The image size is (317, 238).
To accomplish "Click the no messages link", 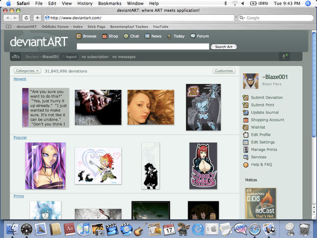I will [124, 57].
